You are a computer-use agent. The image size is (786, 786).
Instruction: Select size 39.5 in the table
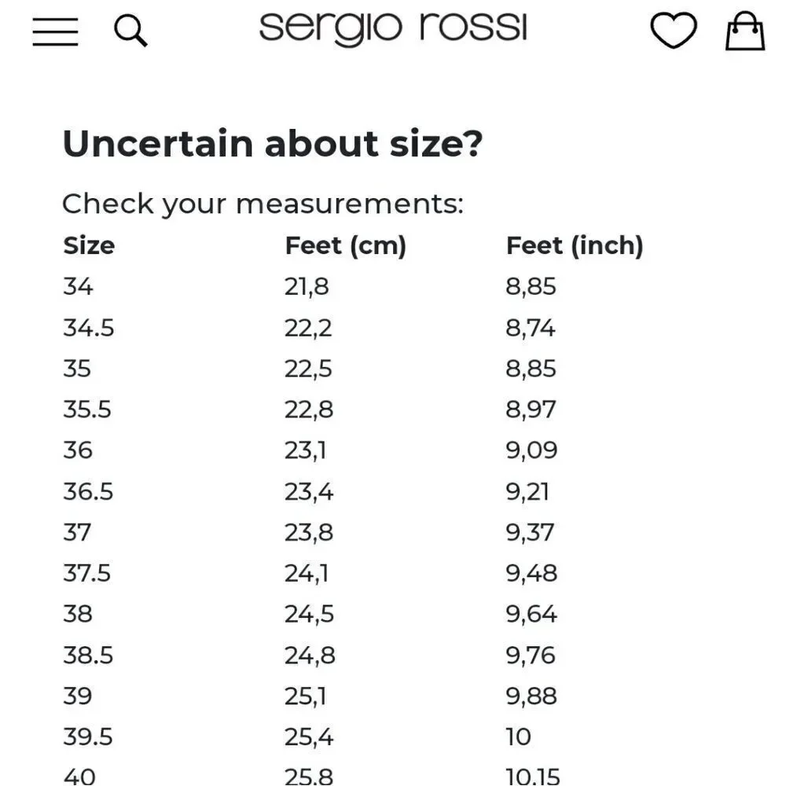(88, 737)
